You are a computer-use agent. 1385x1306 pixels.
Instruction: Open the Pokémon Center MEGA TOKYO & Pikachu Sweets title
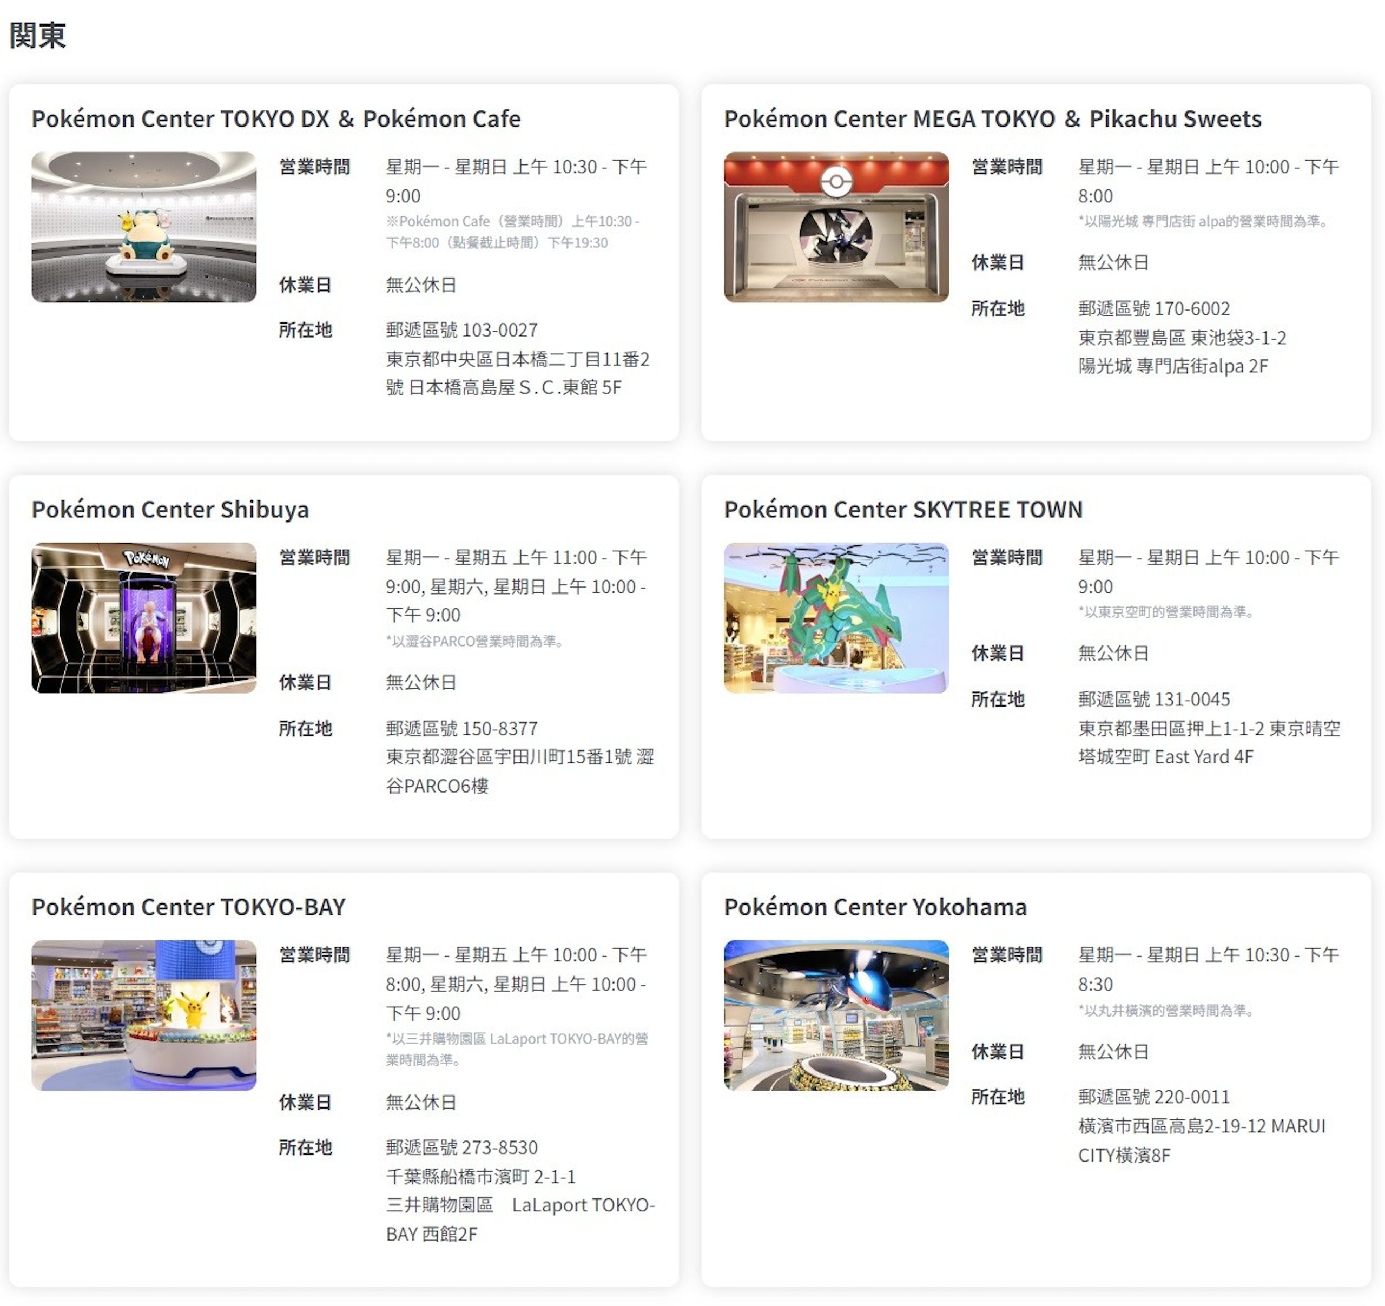click(992, 119)
